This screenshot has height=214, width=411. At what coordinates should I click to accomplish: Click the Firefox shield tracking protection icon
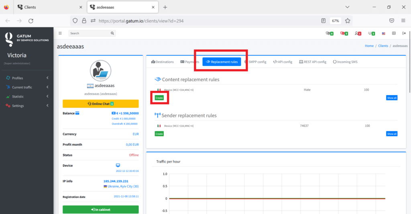75,21
